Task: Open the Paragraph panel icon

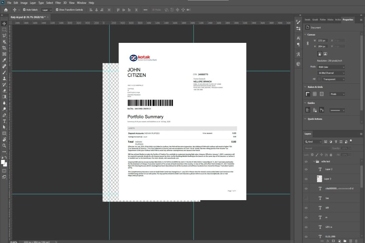Action: [x=298, y=45]
